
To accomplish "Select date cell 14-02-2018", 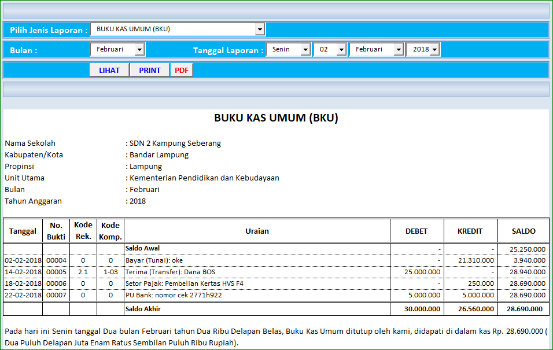I will (x=23, y=272).
